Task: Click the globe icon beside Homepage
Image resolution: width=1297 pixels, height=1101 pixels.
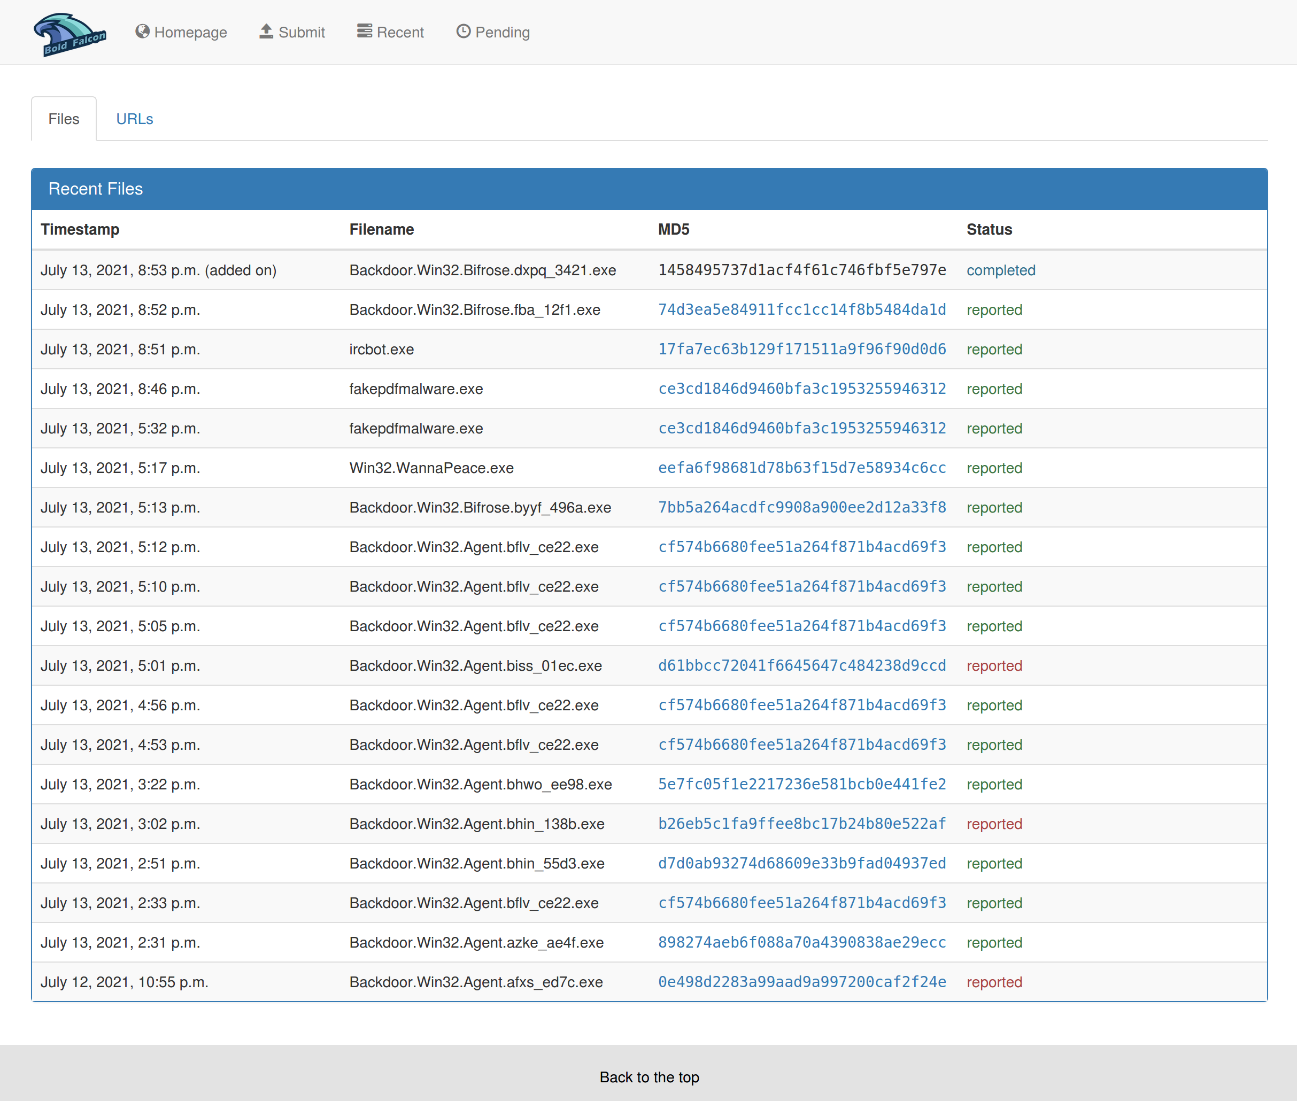Action: coord(142,31)
